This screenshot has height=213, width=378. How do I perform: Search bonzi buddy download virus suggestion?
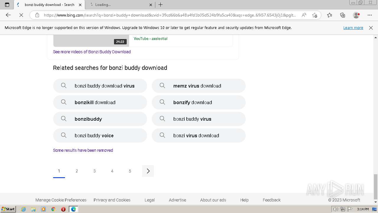point(100,86)
